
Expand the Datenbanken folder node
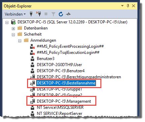point(13,28)
